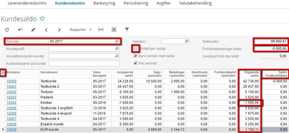Go to previous record arrow
The width and height of the screenshot is (289, 133).
coord(46,29)
